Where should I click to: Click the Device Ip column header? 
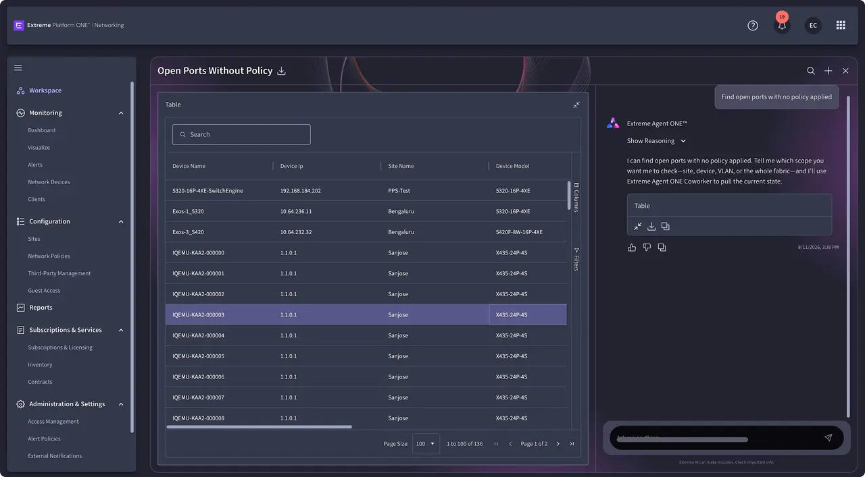point(292,166)
